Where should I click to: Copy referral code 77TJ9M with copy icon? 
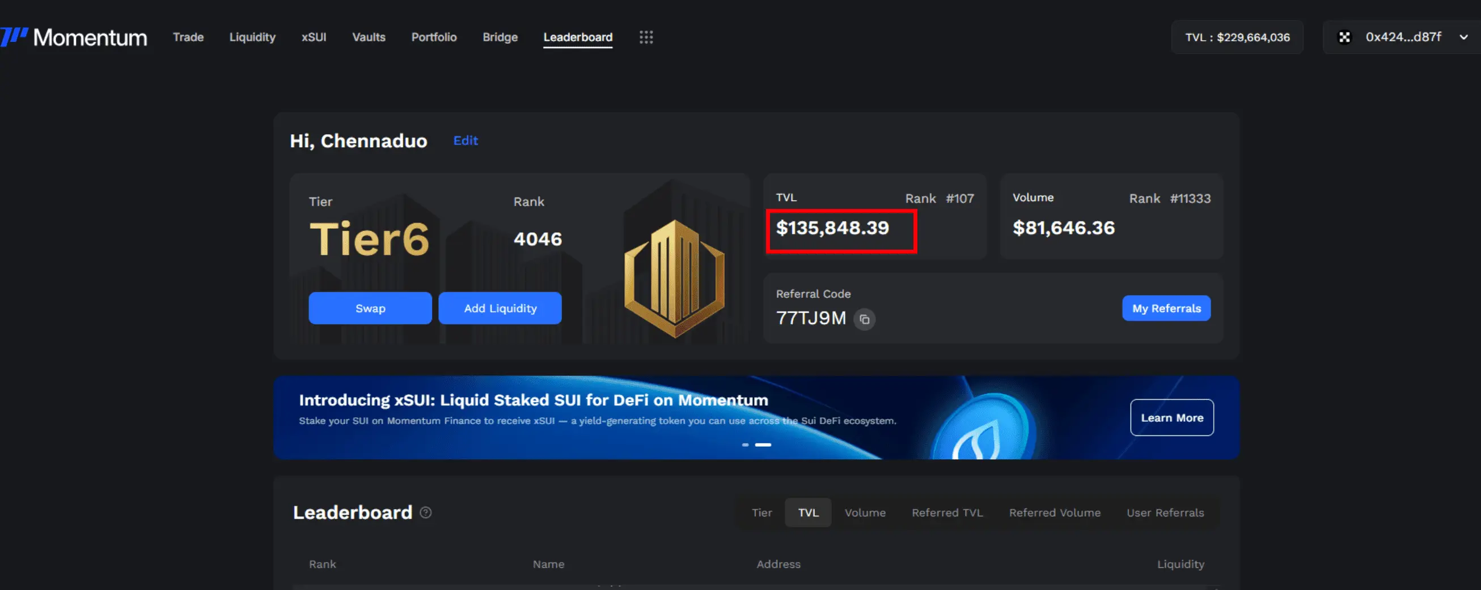pyautogui.click(x=864, y=319)
